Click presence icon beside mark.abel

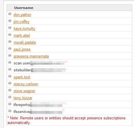[10, 35]
